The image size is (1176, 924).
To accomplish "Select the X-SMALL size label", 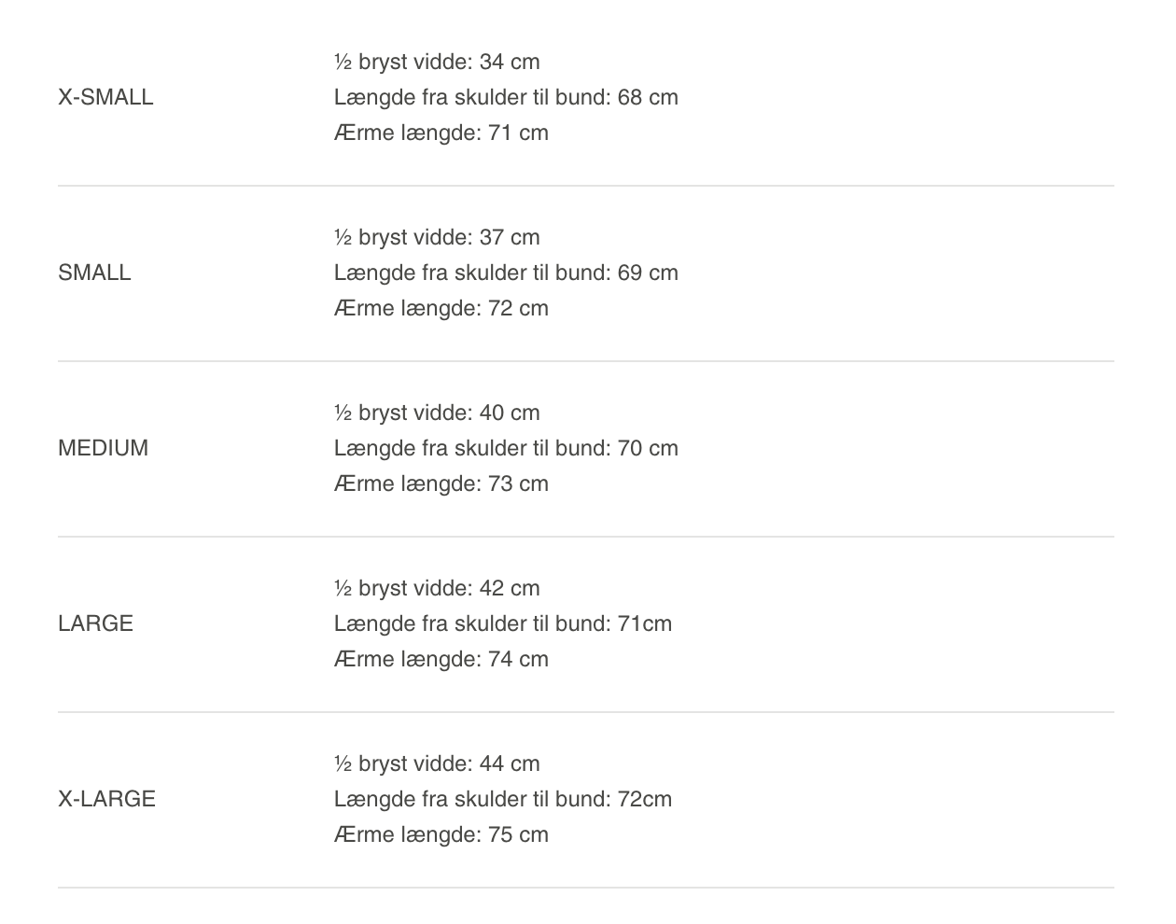I will [x=105, y=97].
